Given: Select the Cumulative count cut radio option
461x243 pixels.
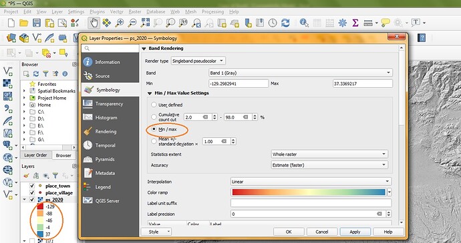Looking at the screenshot, I should [154, 117].
